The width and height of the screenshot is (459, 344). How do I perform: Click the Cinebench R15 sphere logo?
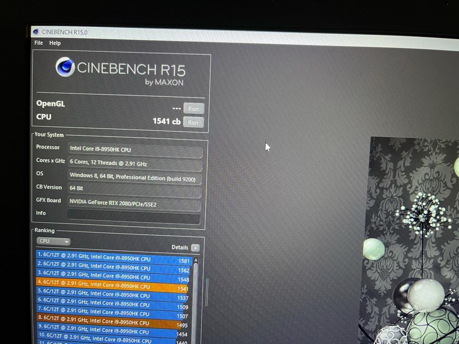point(65,67)
